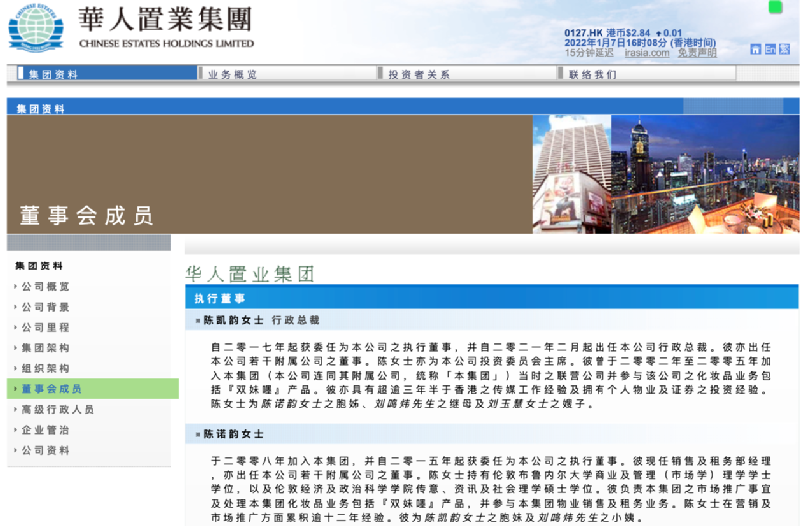Select 企业管治 in the sidebar

click(46, 430)
